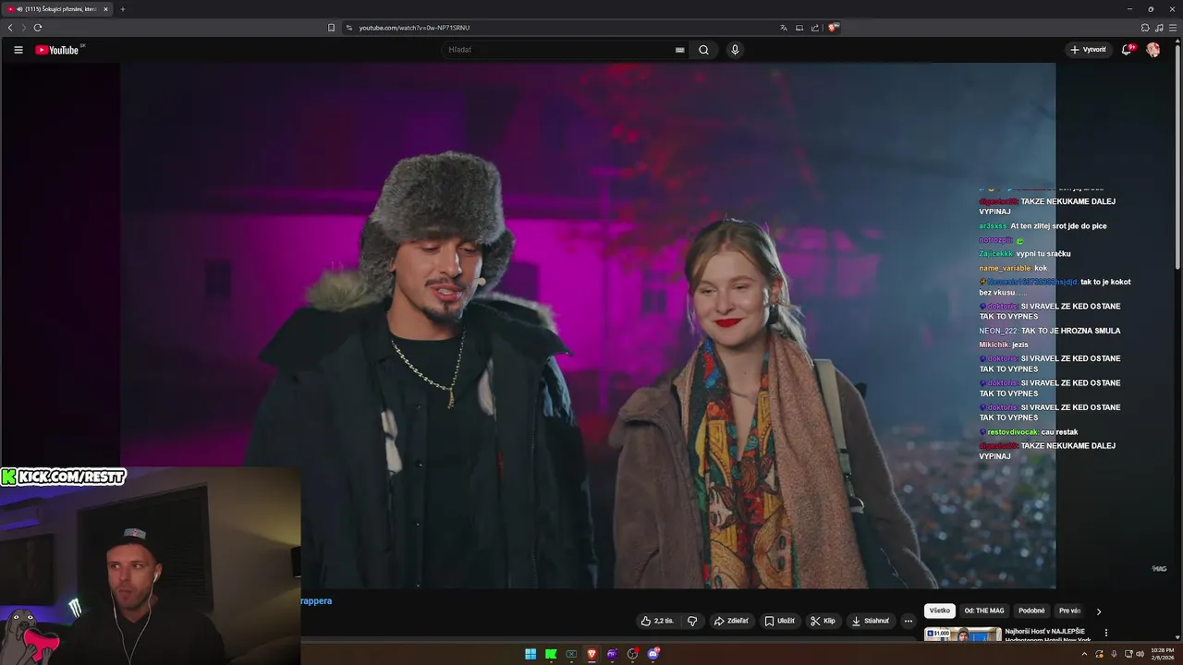The height and width of the screenshot is (665, 1183).
Task: Click the Uložiť save button
Action: [779, 621]
